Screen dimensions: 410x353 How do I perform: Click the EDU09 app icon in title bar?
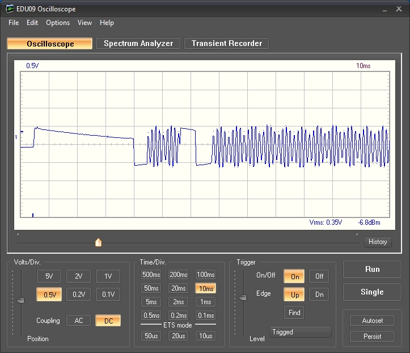10,9
